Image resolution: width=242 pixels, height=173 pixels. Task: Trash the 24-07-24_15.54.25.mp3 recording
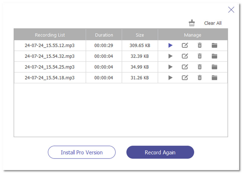click(200, 67)
